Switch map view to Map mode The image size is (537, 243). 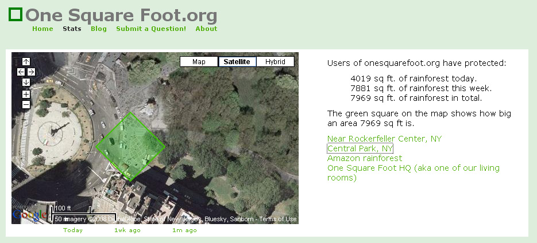[x=199, y=62]
